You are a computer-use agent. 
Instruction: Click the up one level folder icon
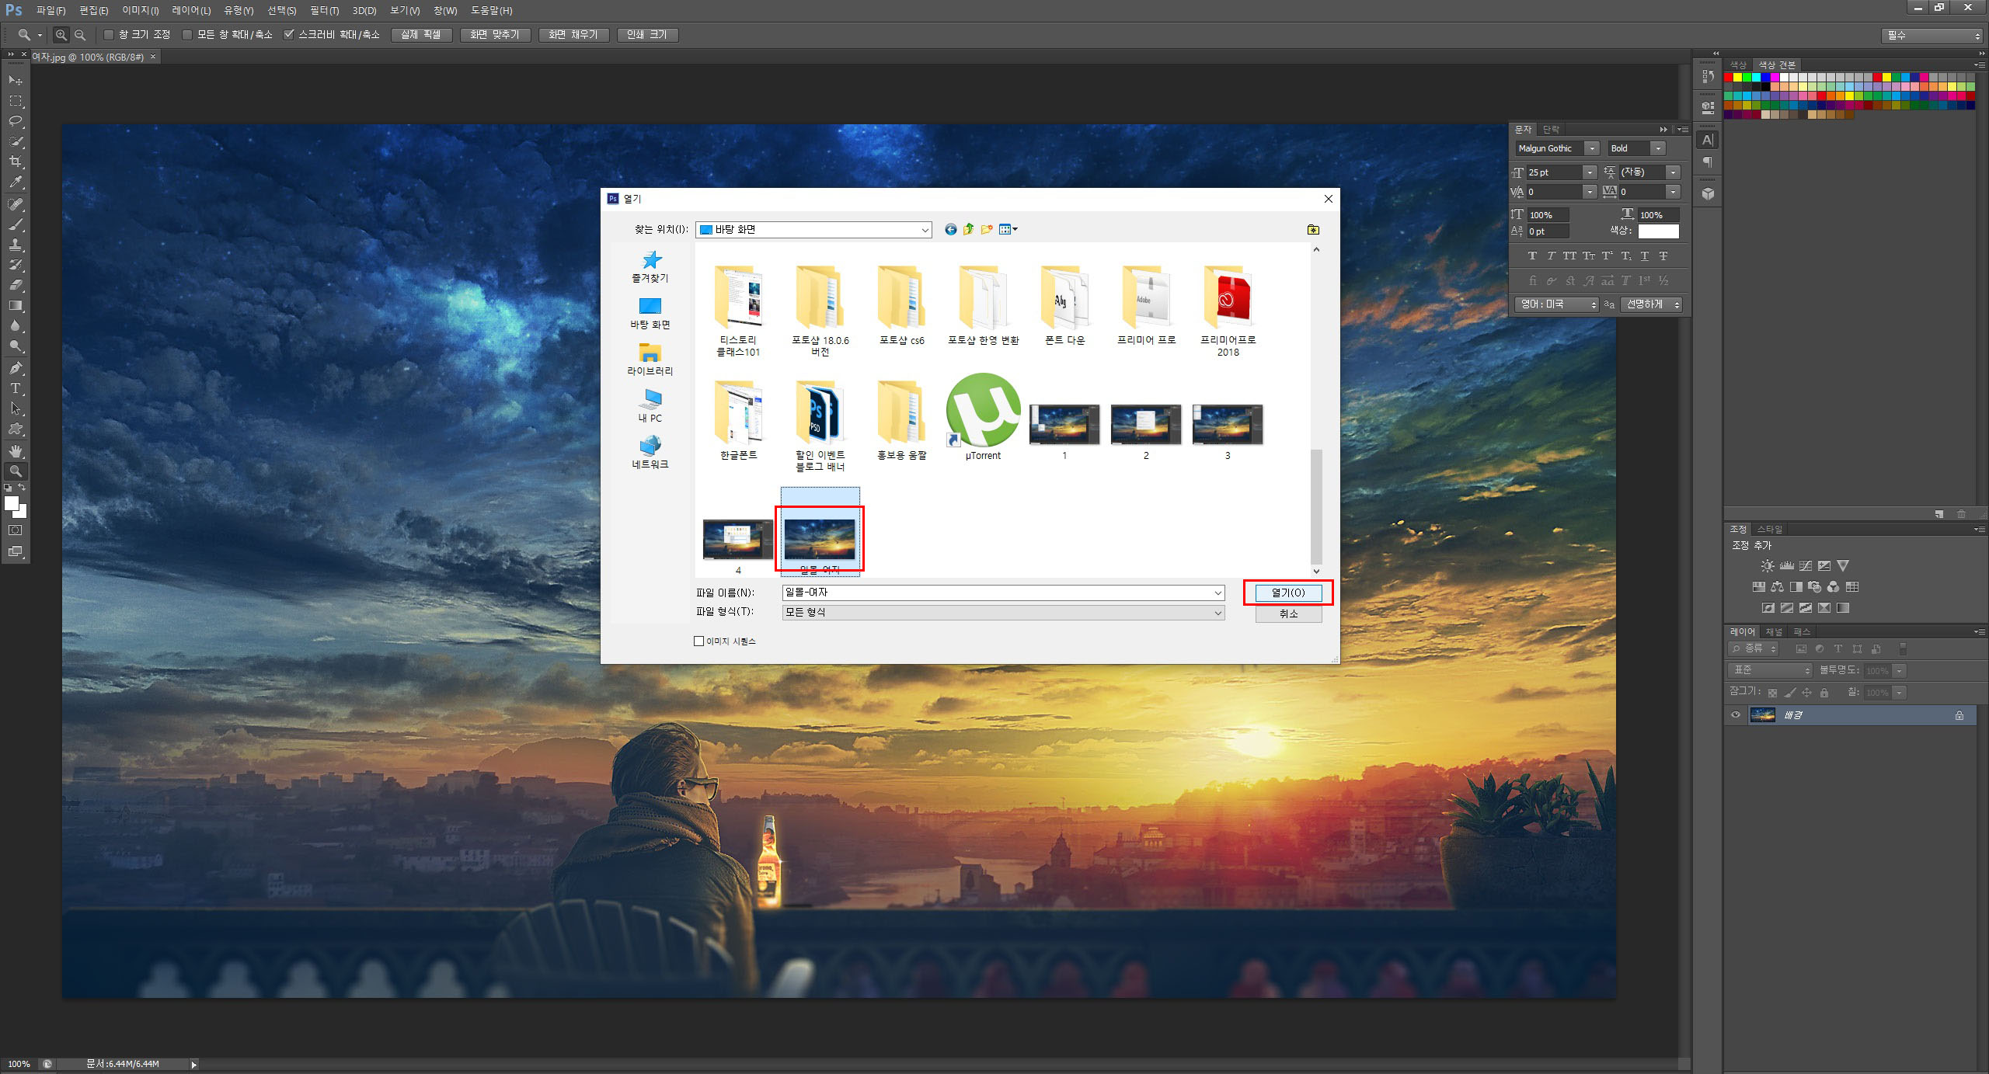pos(968,229)
